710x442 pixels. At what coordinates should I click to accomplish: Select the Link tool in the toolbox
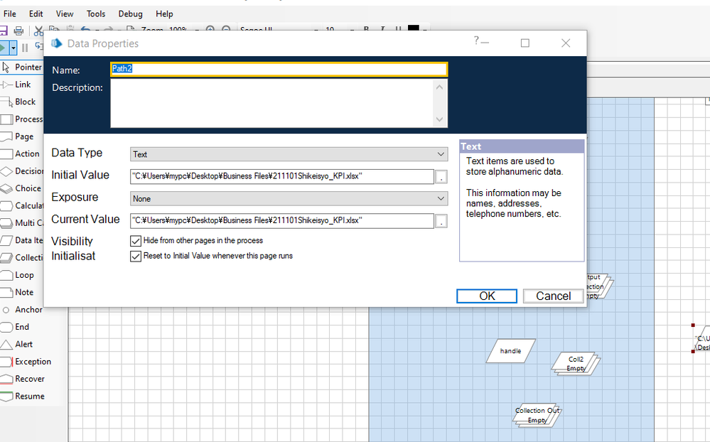(x=23, y=85)
